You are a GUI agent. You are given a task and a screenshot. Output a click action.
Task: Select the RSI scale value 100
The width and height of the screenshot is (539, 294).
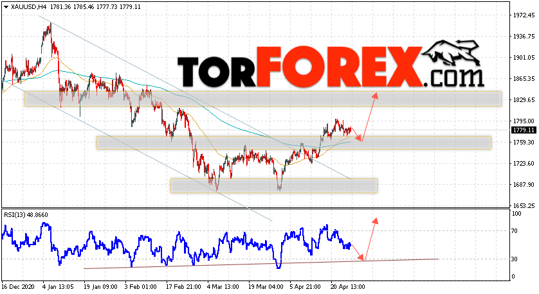click(516, 213)
